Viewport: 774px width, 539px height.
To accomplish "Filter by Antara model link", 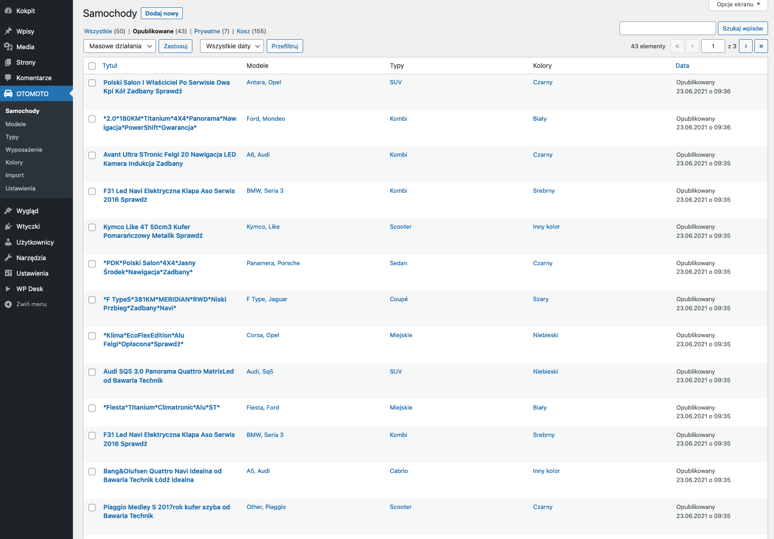I will pyautogui.click(x=256, y=82).
